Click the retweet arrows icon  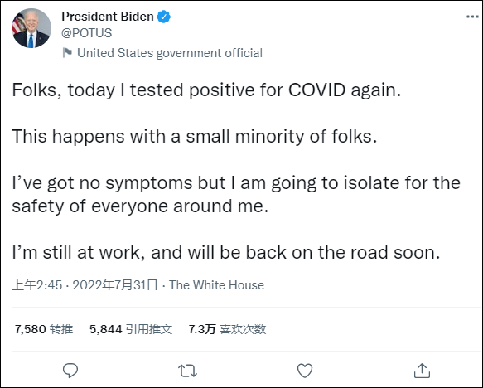point(187,371)
